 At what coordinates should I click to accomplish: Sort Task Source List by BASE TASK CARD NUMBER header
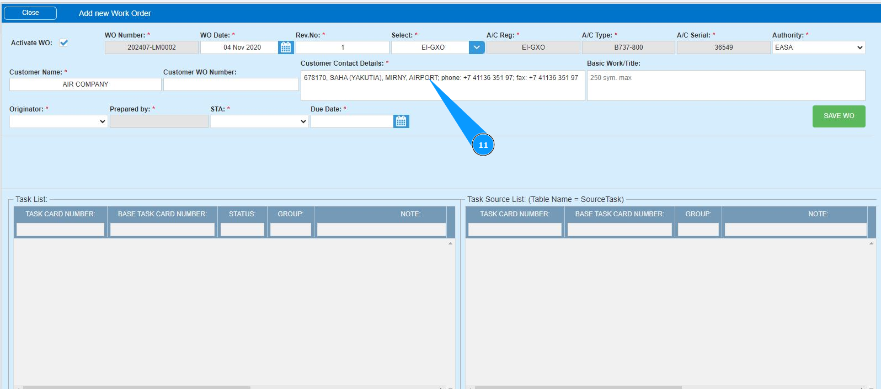[620, 214]
